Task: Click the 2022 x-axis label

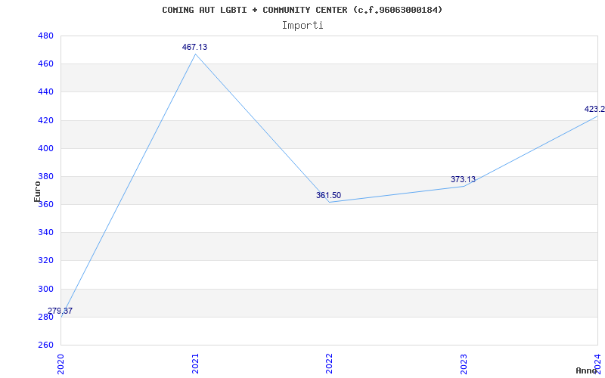Action: pos(329,364)
